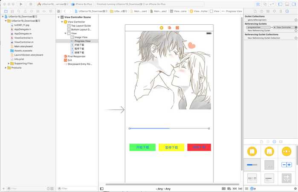Show the Size inspector
Viewport: 298px width, 192px height.
[x=281, y=11]
